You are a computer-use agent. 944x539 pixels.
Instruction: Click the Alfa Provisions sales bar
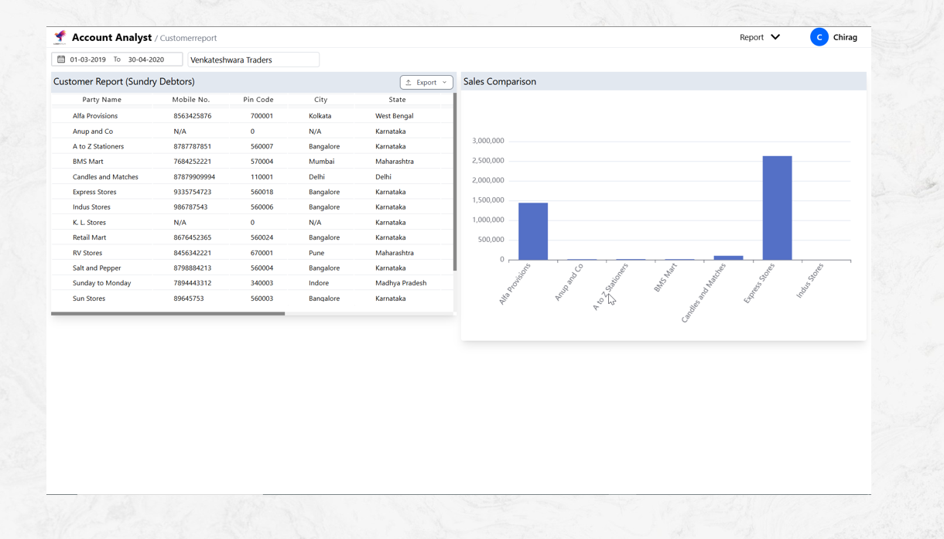coord(533,231)
